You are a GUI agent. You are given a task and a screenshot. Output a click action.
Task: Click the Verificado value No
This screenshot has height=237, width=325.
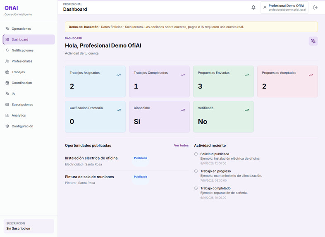(203, 122)
